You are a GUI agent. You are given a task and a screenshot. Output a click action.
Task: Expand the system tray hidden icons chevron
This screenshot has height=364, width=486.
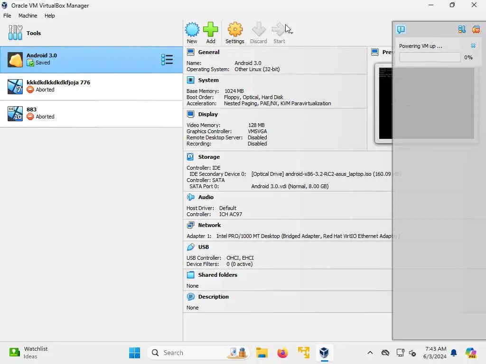pos(370,353)
